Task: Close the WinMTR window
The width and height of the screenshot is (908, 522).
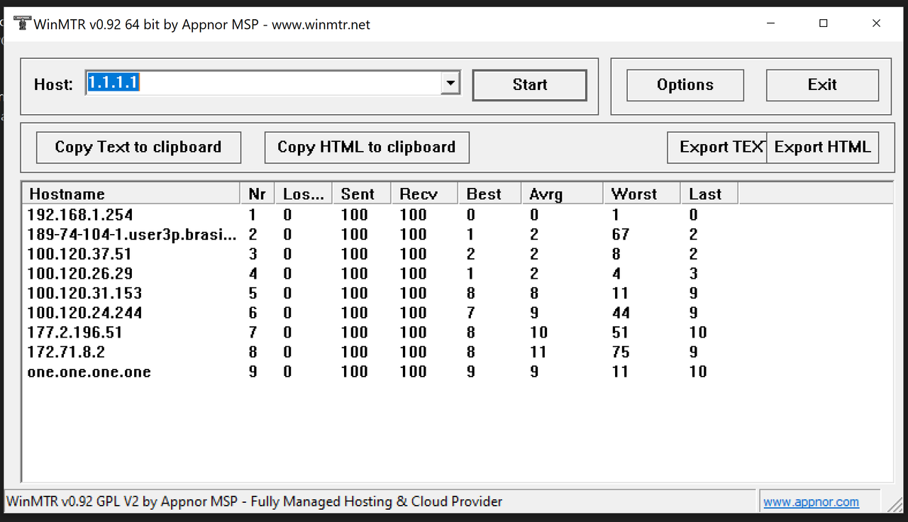Action: click(x=877, y=23)
